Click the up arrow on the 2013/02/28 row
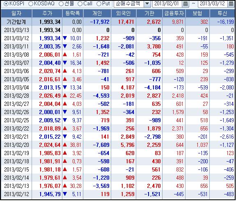This screenshot has width=236, height=201. click(x=65, y=96)
